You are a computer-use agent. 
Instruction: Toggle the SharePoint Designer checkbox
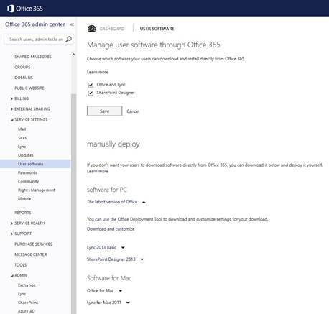[91, 93]
